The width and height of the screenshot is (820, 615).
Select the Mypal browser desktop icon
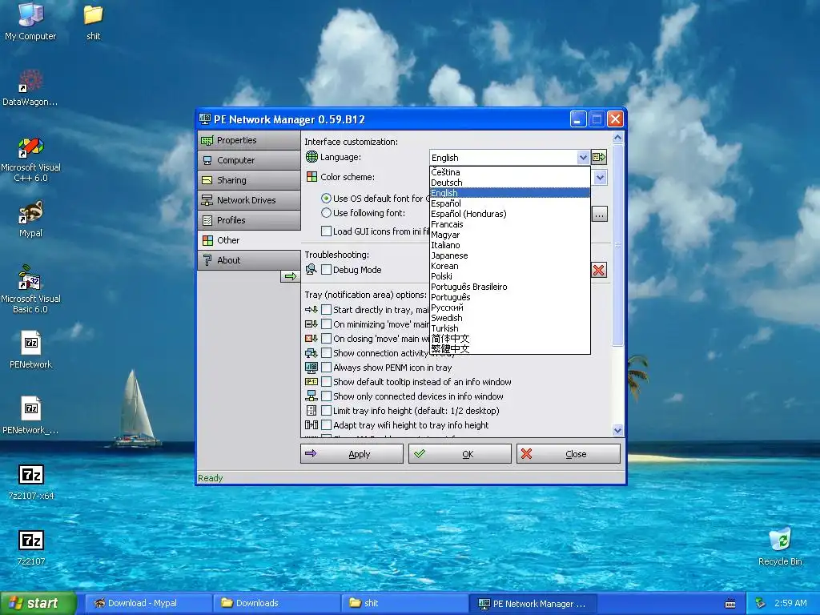[30, 219]
